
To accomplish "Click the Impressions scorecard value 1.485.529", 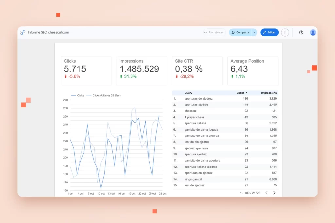I will [x=139, y=69].
